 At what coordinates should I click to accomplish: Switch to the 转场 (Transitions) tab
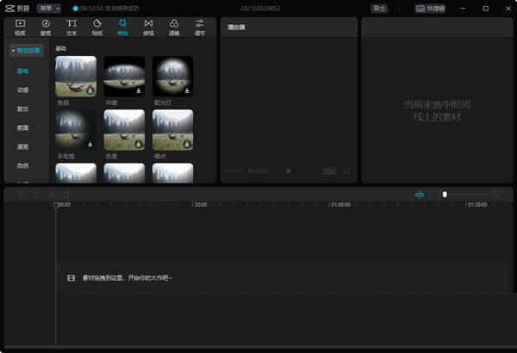click(x=148, y=27)
